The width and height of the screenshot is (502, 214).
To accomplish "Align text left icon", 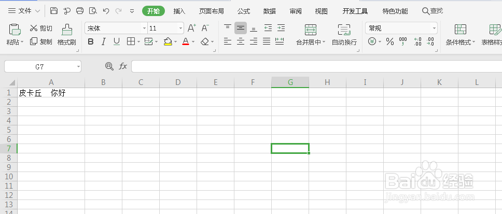I will pos(228,41).
